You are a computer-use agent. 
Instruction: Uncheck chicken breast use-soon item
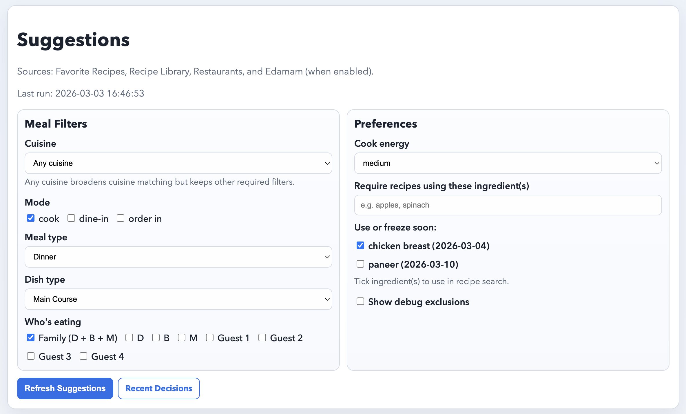pyautogui.click(x=360, y=246)
